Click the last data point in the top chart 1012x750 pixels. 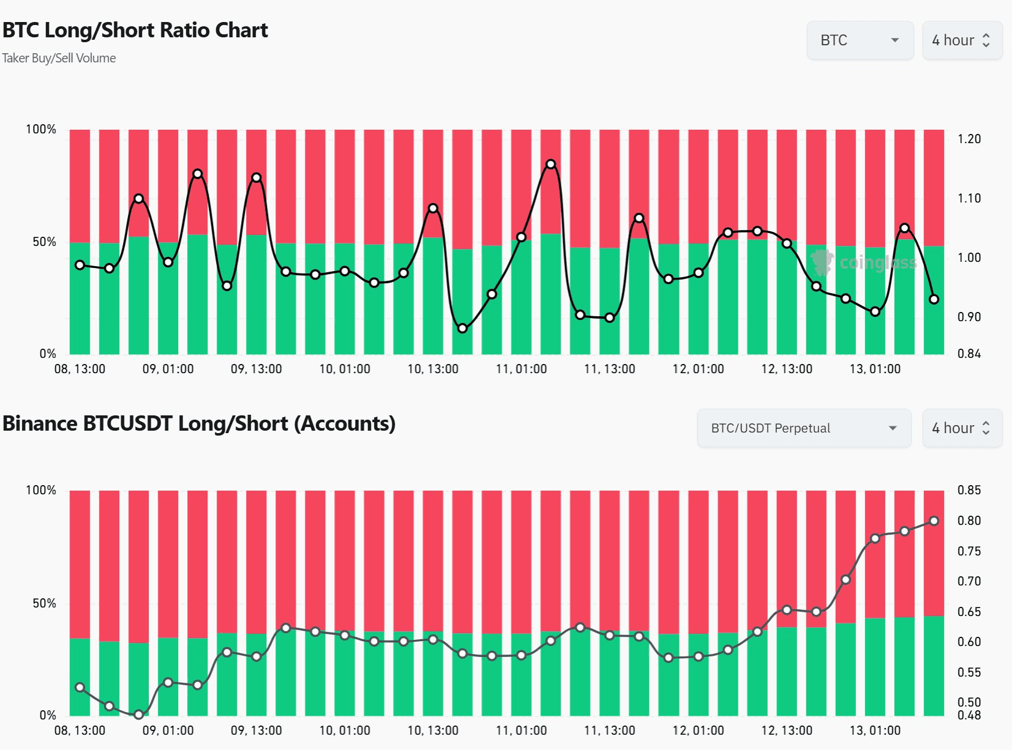coord(934,299)
